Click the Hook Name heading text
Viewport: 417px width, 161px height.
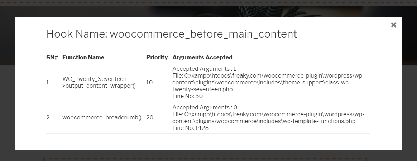click(172, 34)
